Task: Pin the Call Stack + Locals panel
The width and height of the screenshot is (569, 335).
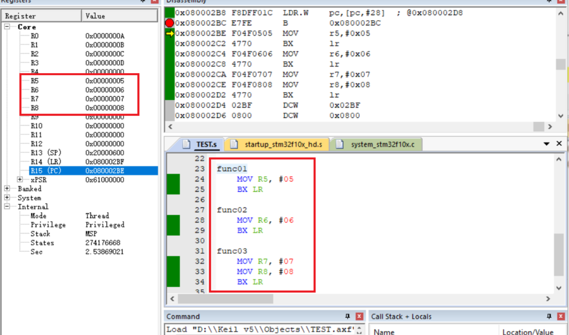Action: click(x=549, y=317)
